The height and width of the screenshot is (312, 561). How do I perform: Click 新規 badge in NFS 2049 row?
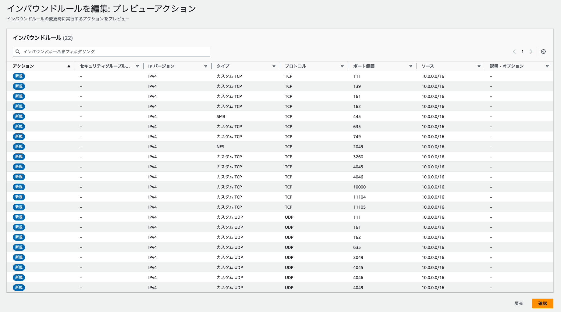click(19, 147)
